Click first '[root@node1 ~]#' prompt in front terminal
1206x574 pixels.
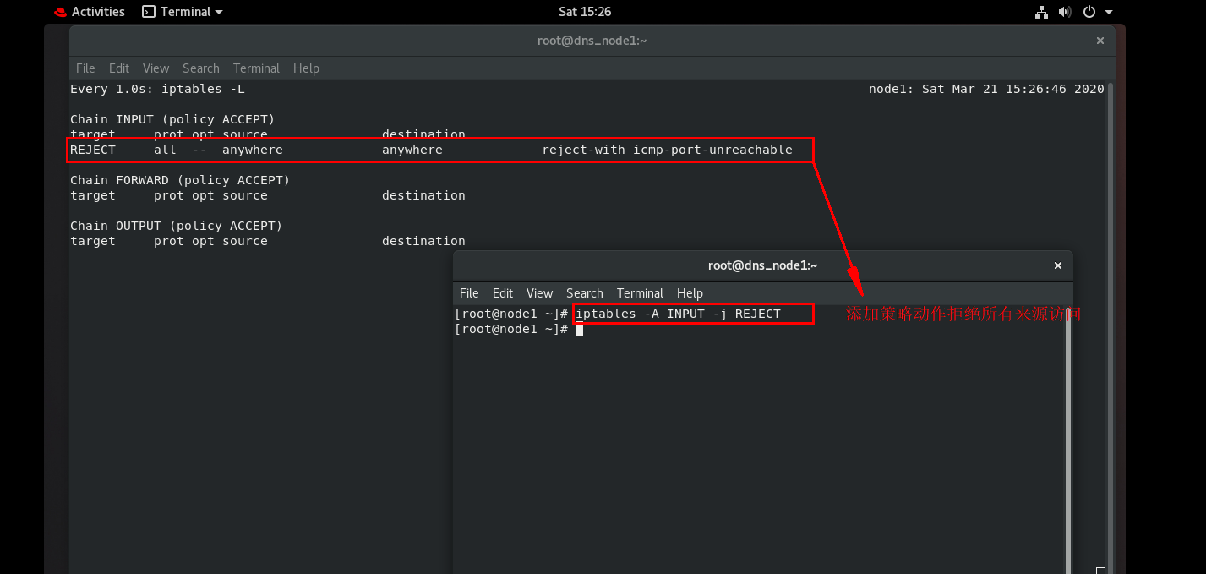coord(511,314)
